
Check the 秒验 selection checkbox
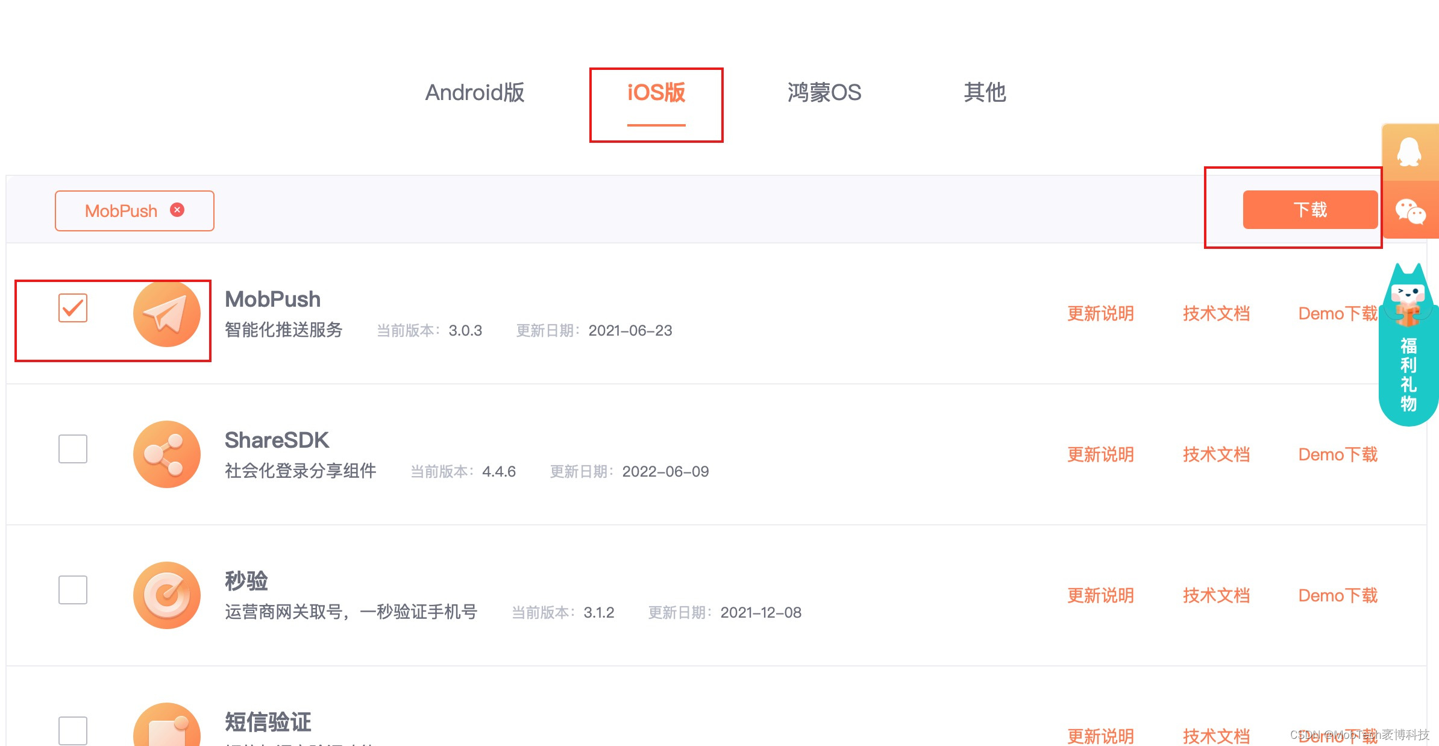pos(72,590)
